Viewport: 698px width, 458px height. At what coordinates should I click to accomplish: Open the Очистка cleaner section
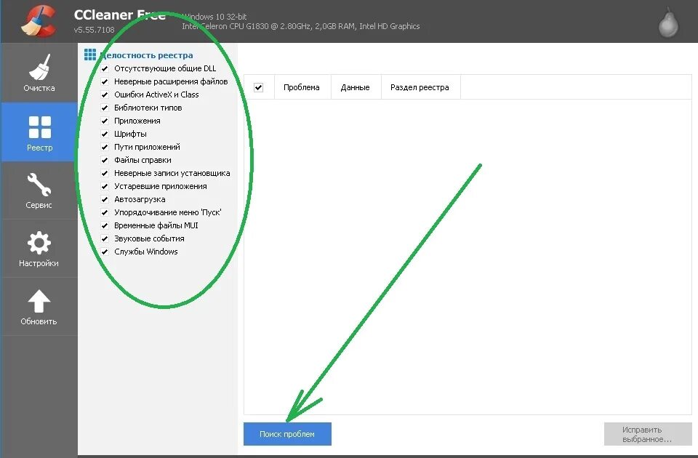39,73
